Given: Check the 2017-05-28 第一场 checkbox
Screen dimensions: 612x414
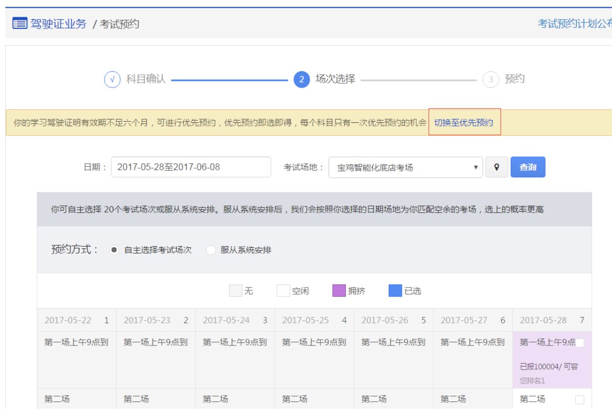Looking at the screenshot, I should click(x=580, y=343).
